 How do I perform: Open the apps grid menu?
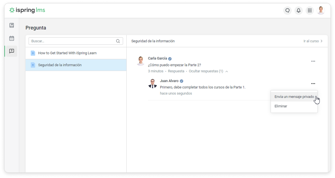pos(310,11)
